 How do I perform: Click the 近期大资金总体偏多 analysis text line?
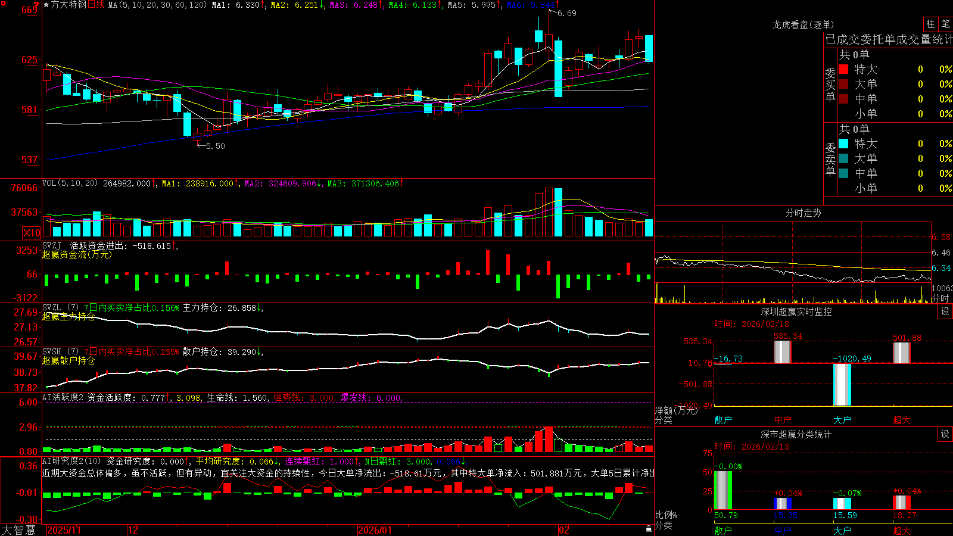point(348,473)
